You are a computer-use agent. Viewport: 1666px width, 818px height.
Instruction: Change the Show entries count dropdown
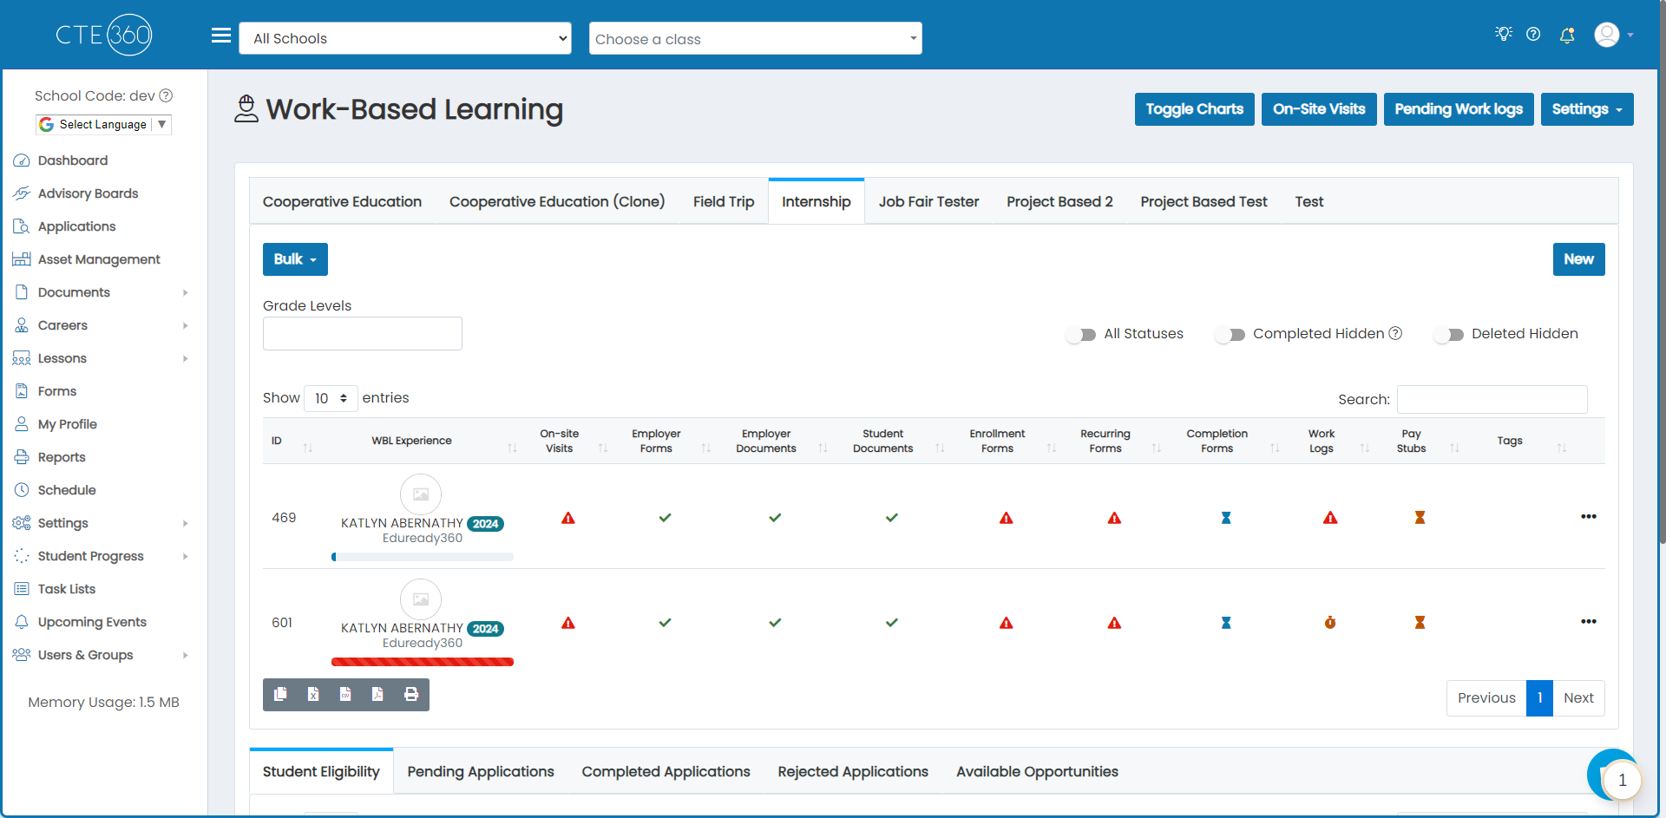point(331,398)
